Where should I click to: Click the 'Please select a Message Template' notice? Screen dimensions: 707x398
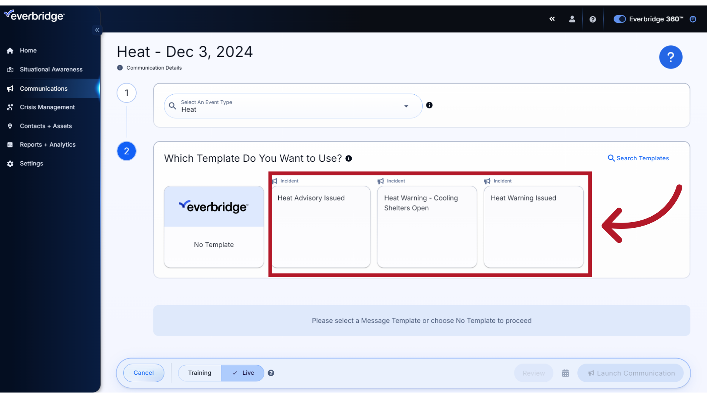tap(422, 321)
